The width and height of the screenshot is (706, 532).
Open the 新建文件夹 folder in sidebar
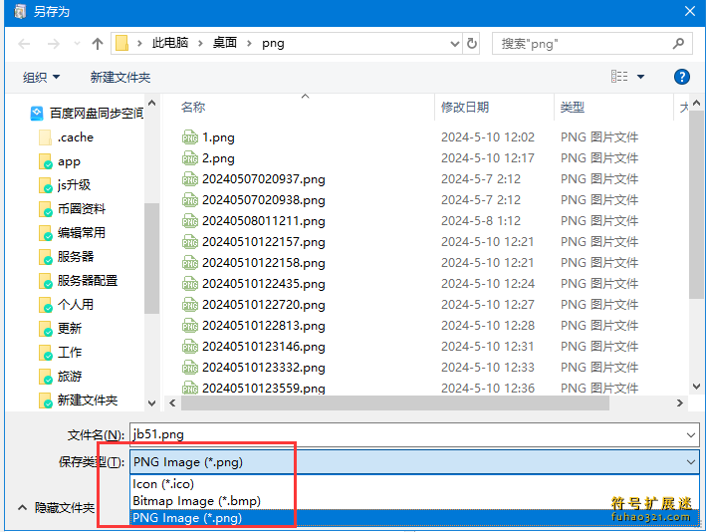pyautogui.click(x=79, y=399)
